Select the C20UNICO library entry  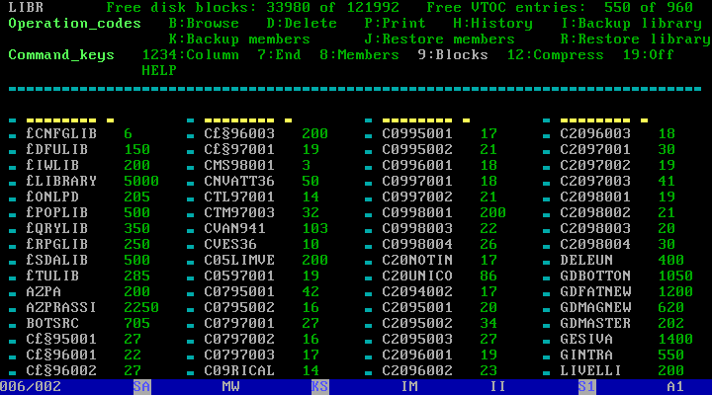[x=417, y=276]
